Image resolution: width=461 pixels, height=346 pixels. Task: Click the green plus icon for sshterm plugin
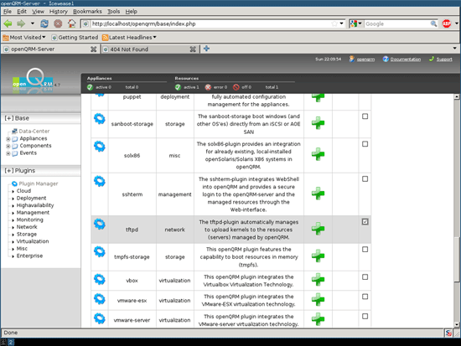pyautogui.click(x=318, y=194)
